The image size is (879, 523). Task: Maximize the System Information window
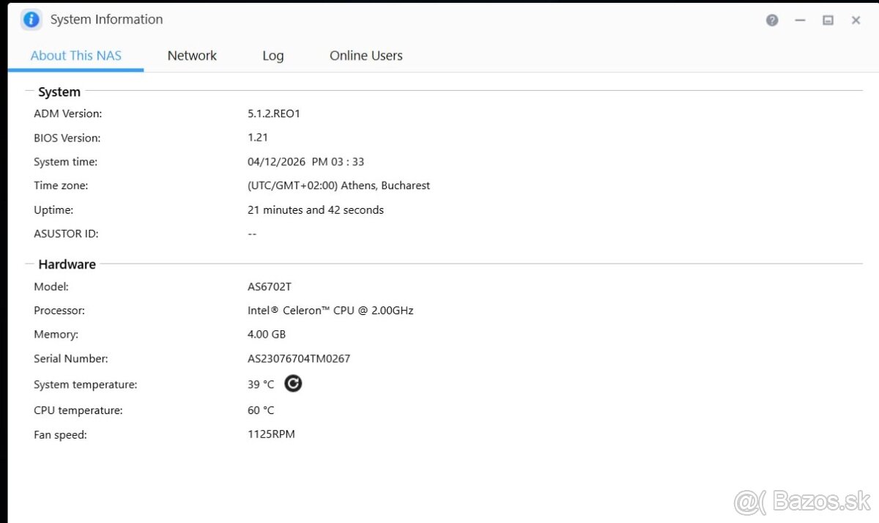828,21
